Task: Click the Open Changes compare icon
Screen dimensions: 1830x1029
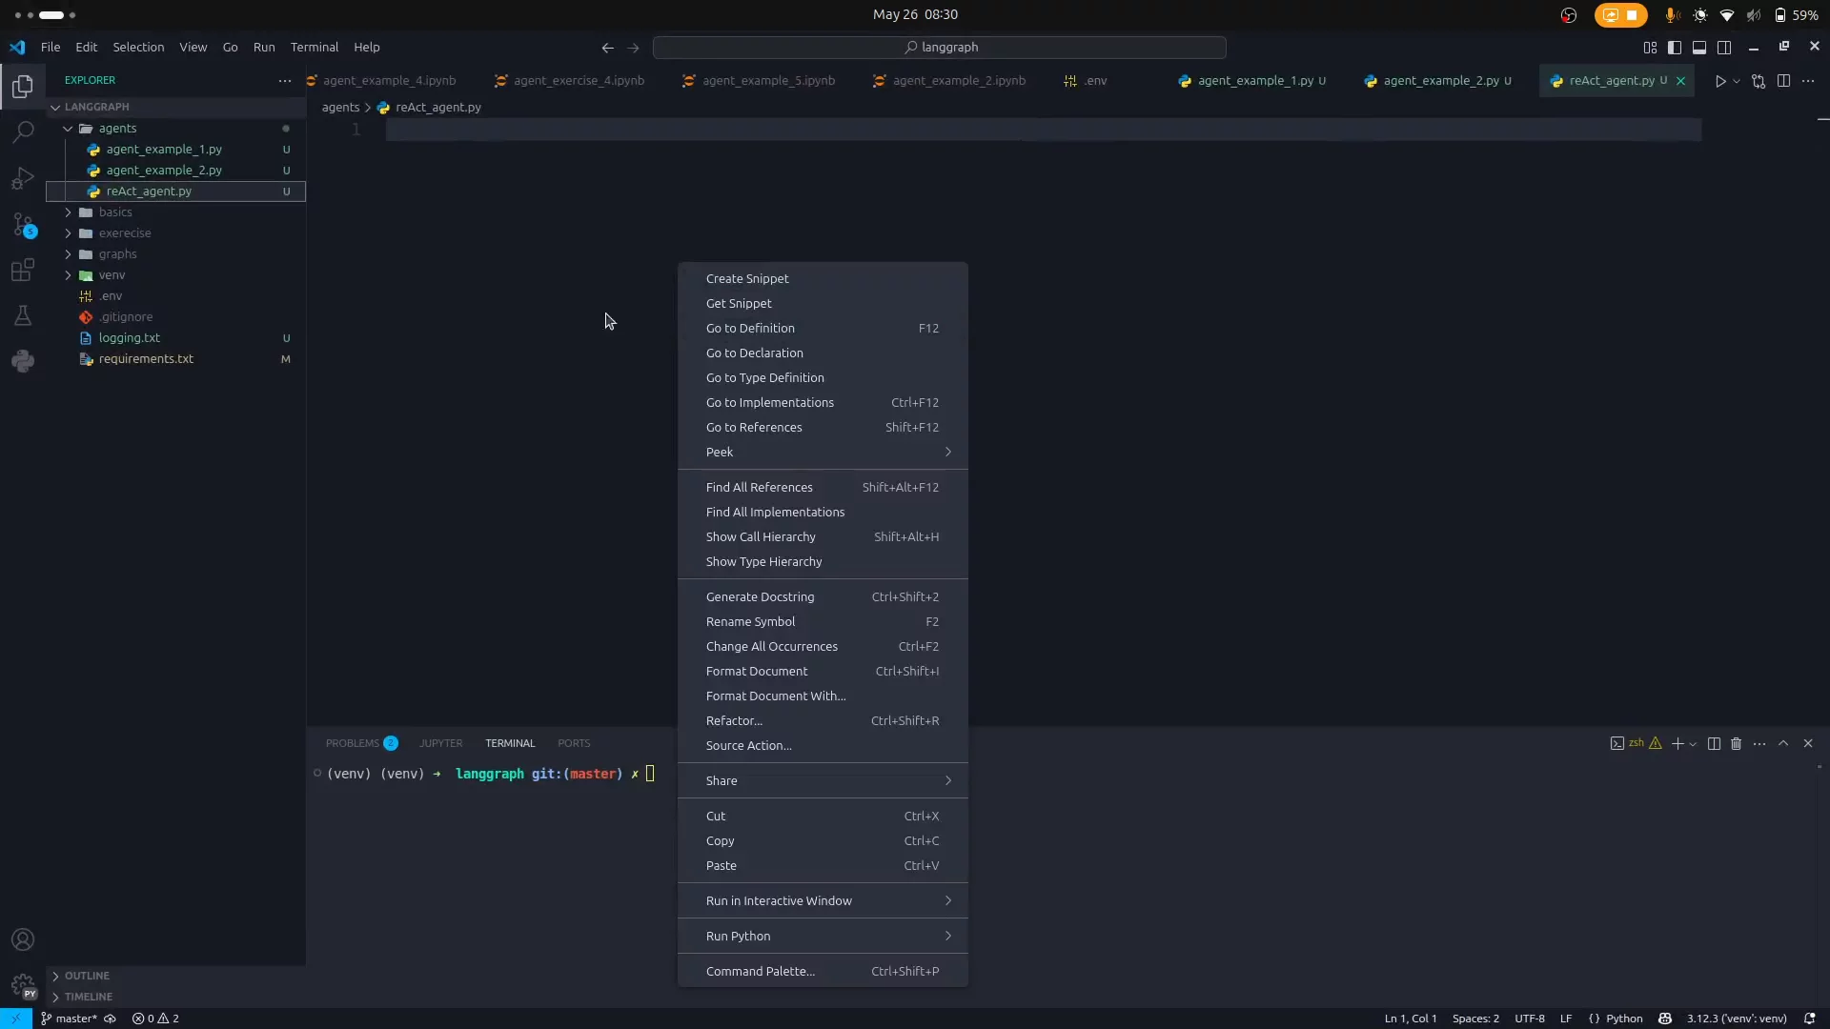Action: coord(1759,81)
